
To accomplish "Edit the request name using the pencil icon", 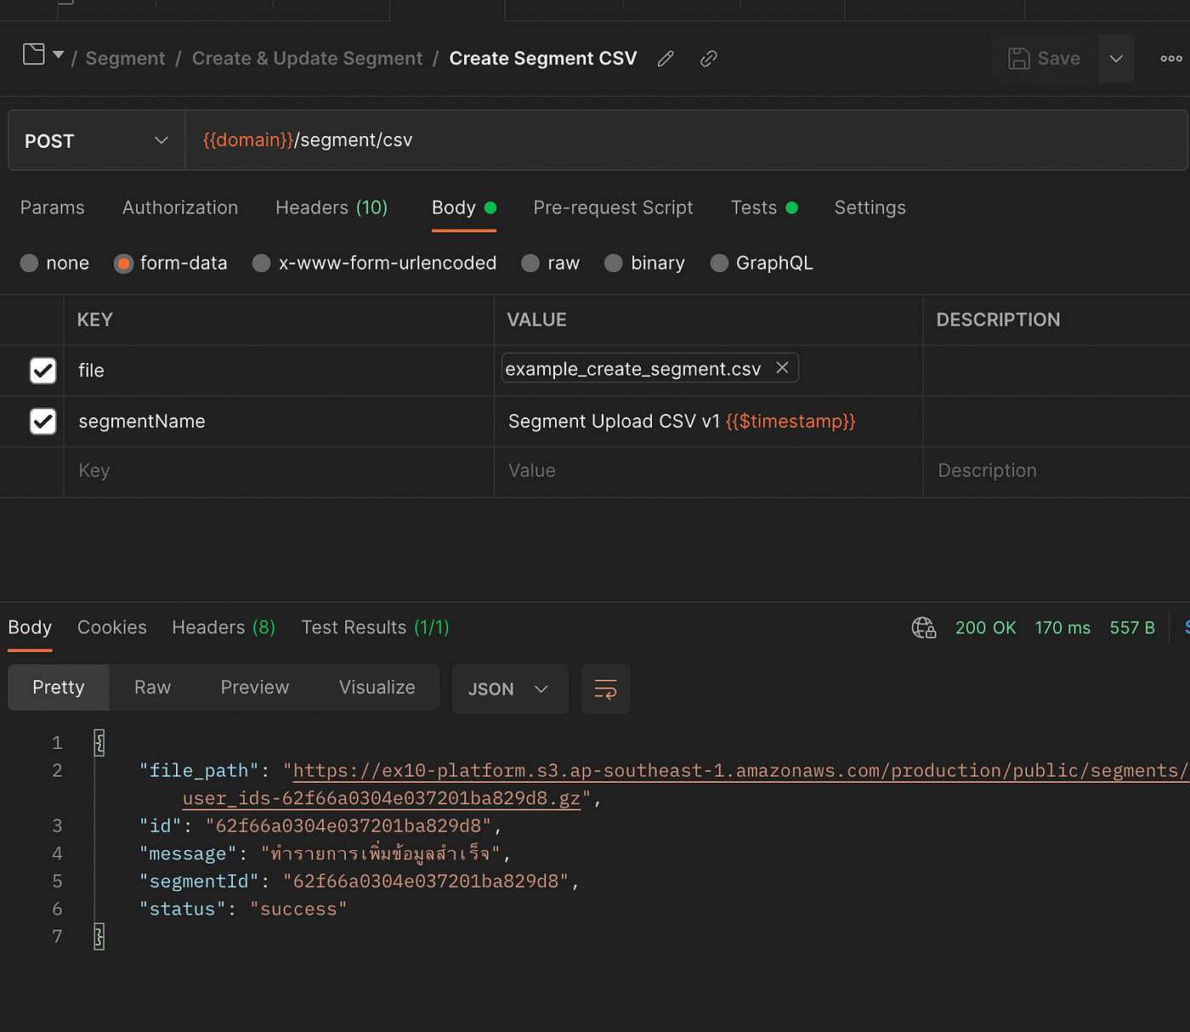I will pyautogui.click(x=666, y=58).
